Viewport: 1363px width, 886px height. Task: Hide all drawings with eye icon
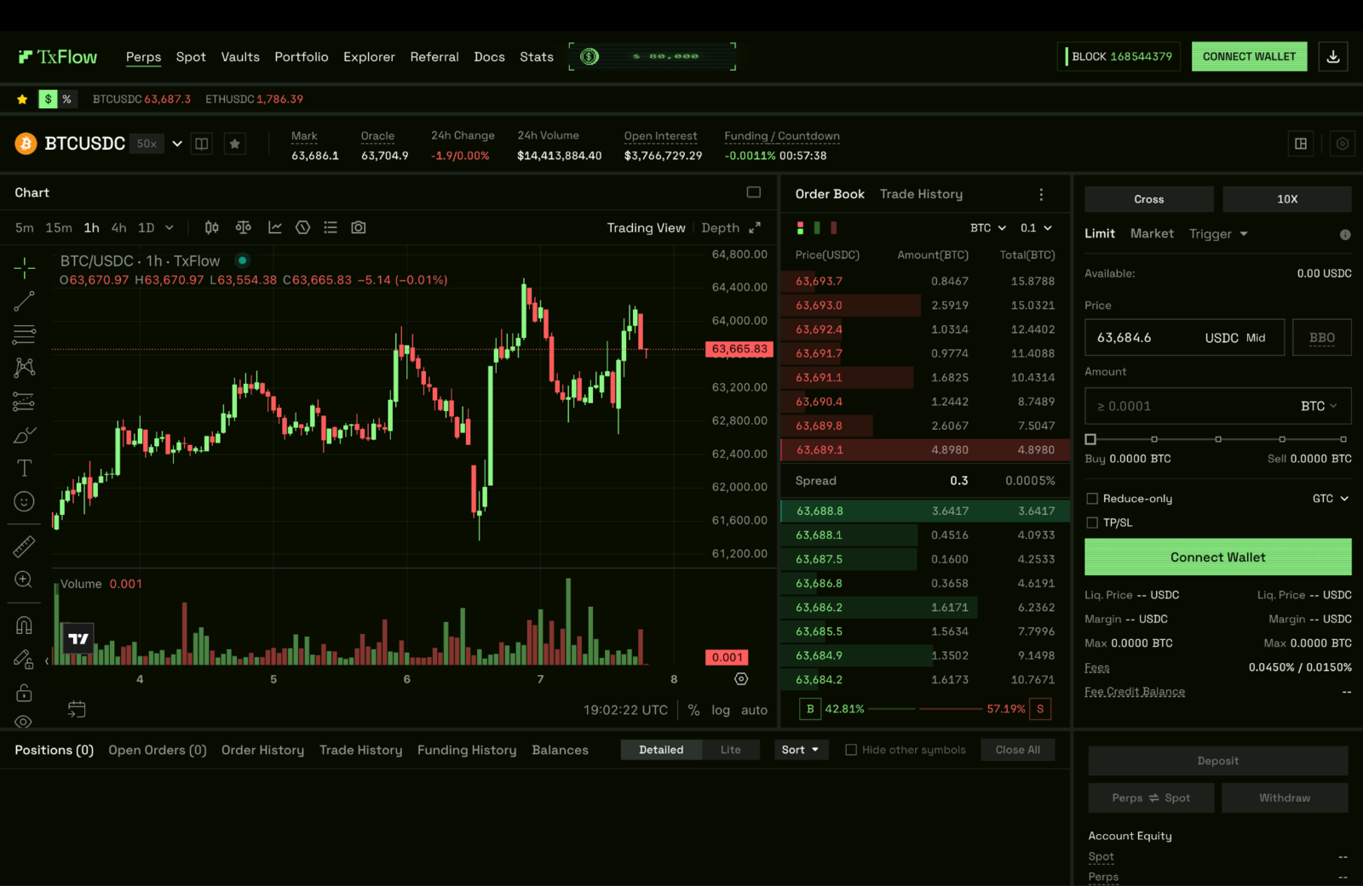point(24,721)
